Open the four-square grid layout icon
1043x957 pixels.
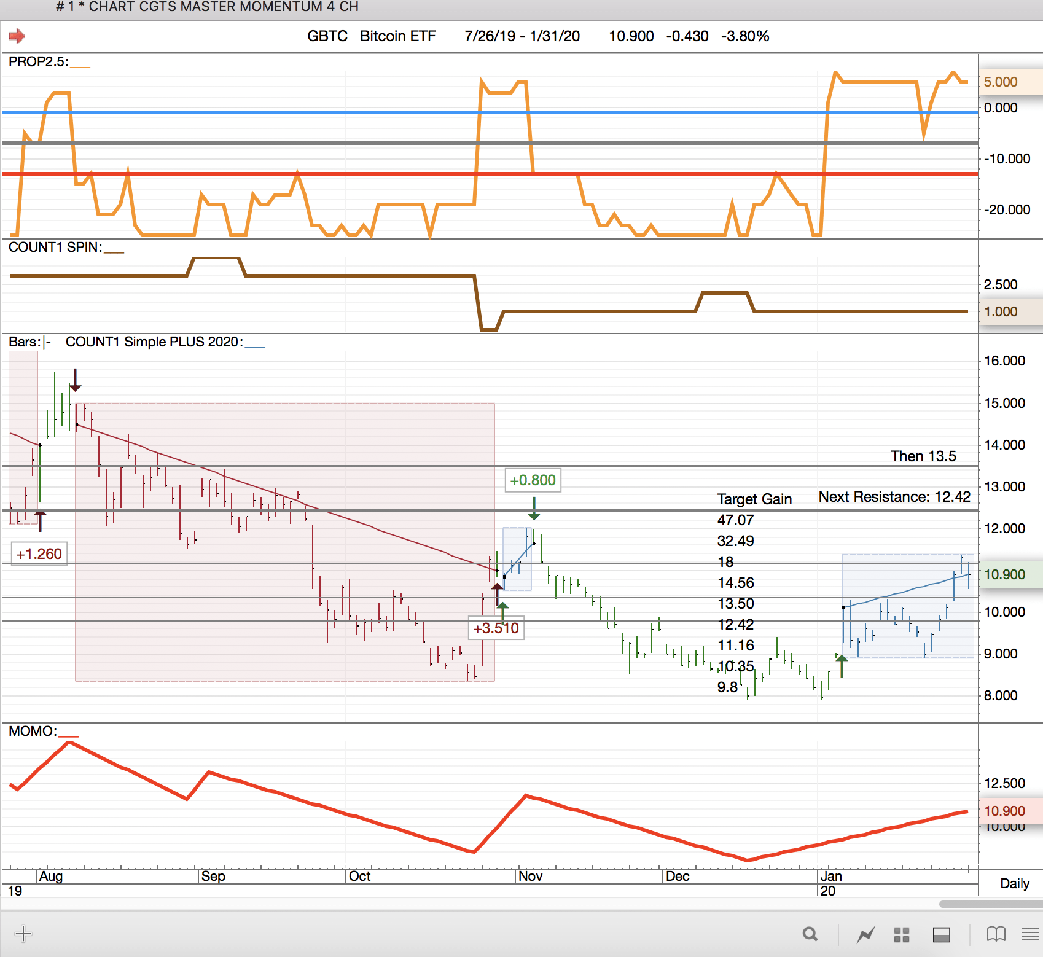tap(901, 935)
